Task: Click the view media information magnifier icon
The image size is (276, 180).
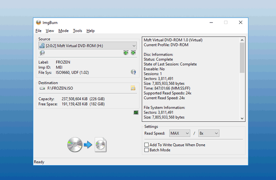Action: coord(42,53)
